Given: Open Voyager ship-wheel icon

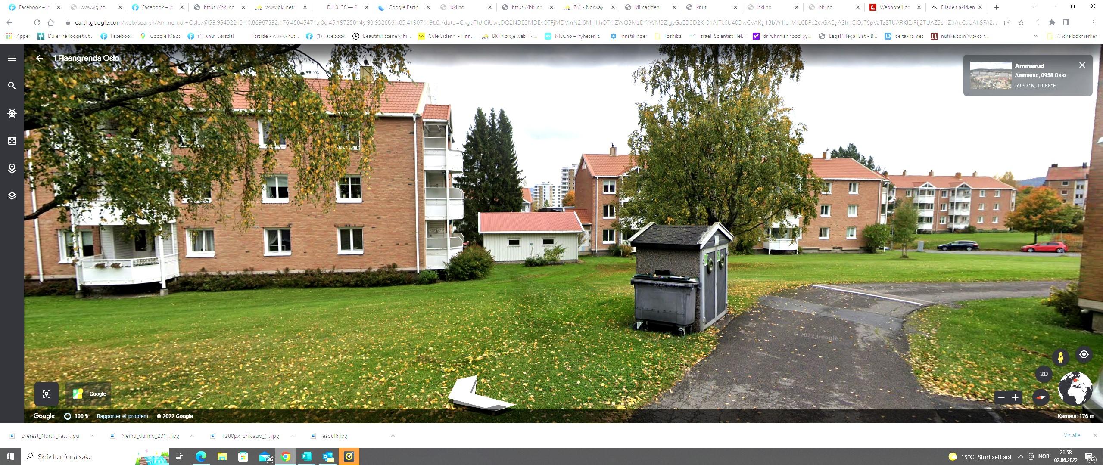Looking at the screenshot, I should (x=12, y=113).
